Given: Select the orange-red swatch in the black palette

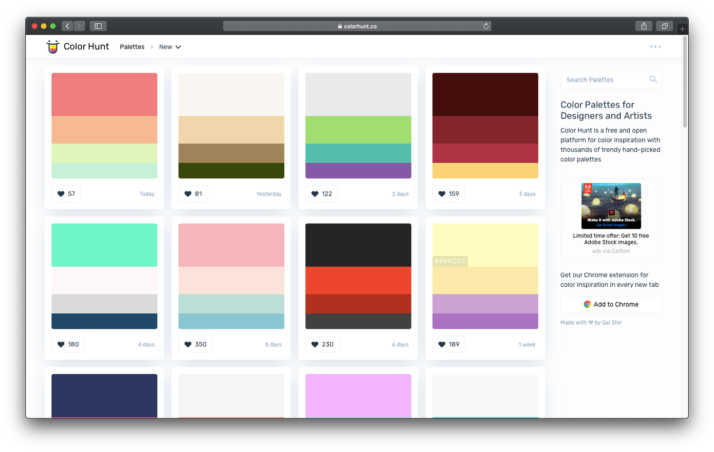Looking at the screenshot, I should 358,280.
